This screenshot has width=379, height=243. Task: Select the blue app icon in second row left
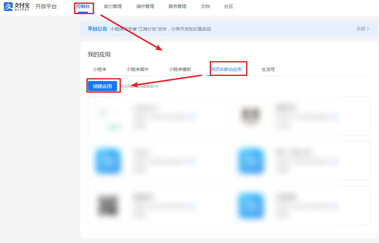click(108, 161)
